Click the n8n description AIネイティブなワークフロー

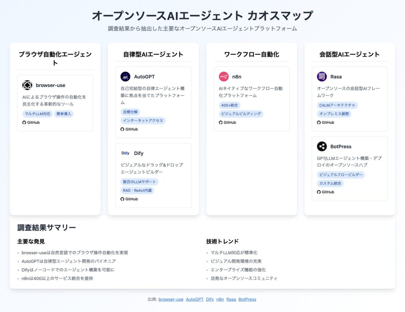250,92
